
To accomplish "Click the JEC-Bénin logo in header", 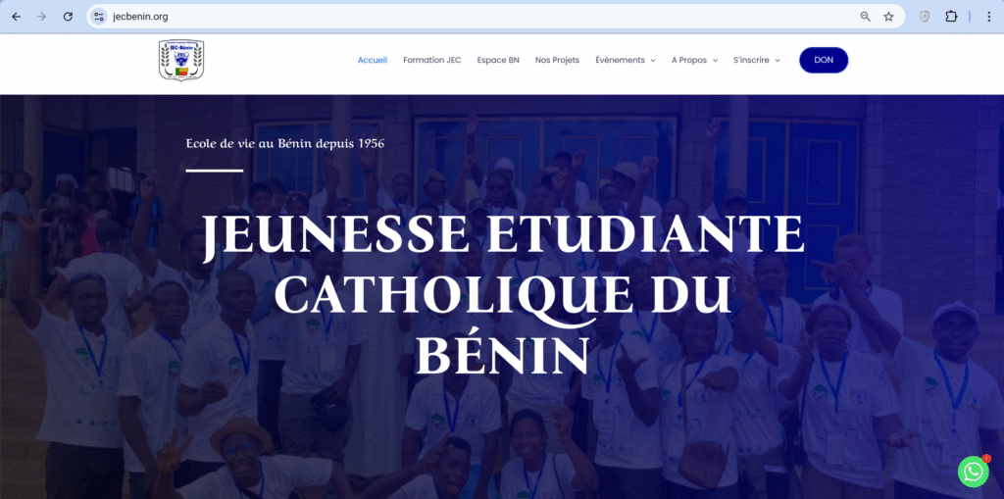I will tap(180, 60).
